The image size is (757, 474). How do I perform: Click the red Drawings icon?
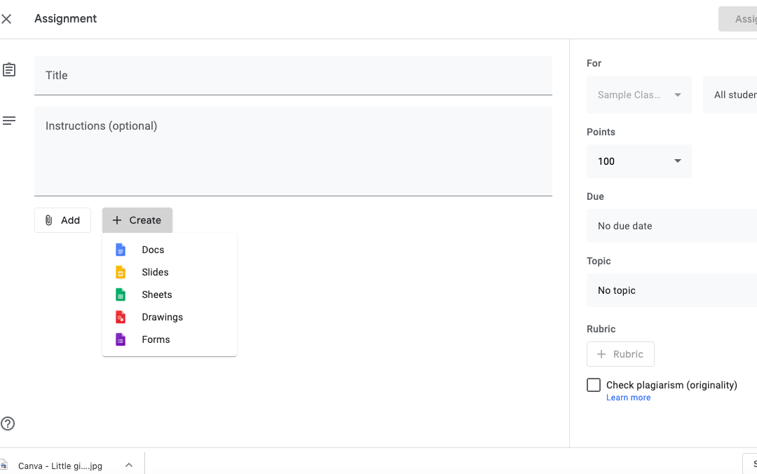point(121,317)
